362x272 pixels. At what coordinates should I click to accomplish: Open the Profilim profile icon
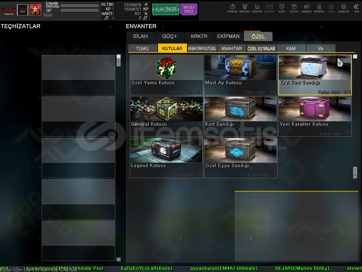319,8
